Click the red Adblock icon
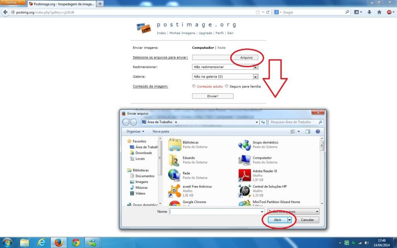The width and height of the screenshot is (397, 248). click(x=389, y=12)
